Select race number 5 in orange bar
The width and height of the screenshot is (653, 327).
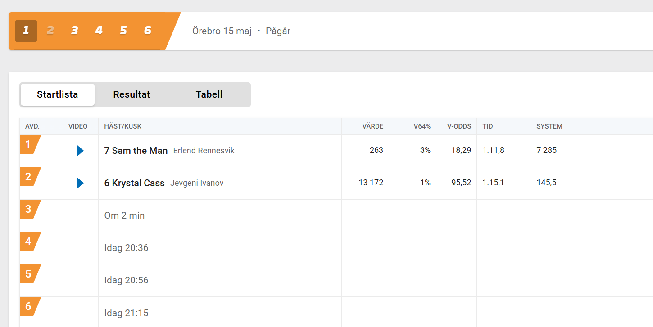tap(123, 31)
